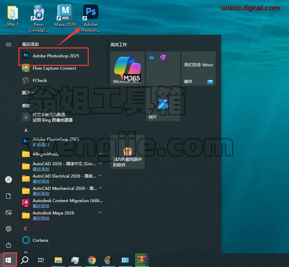This screenshot has width=289, height=267.
Task: Click the Windows Start button
Action: click(8, 260)
